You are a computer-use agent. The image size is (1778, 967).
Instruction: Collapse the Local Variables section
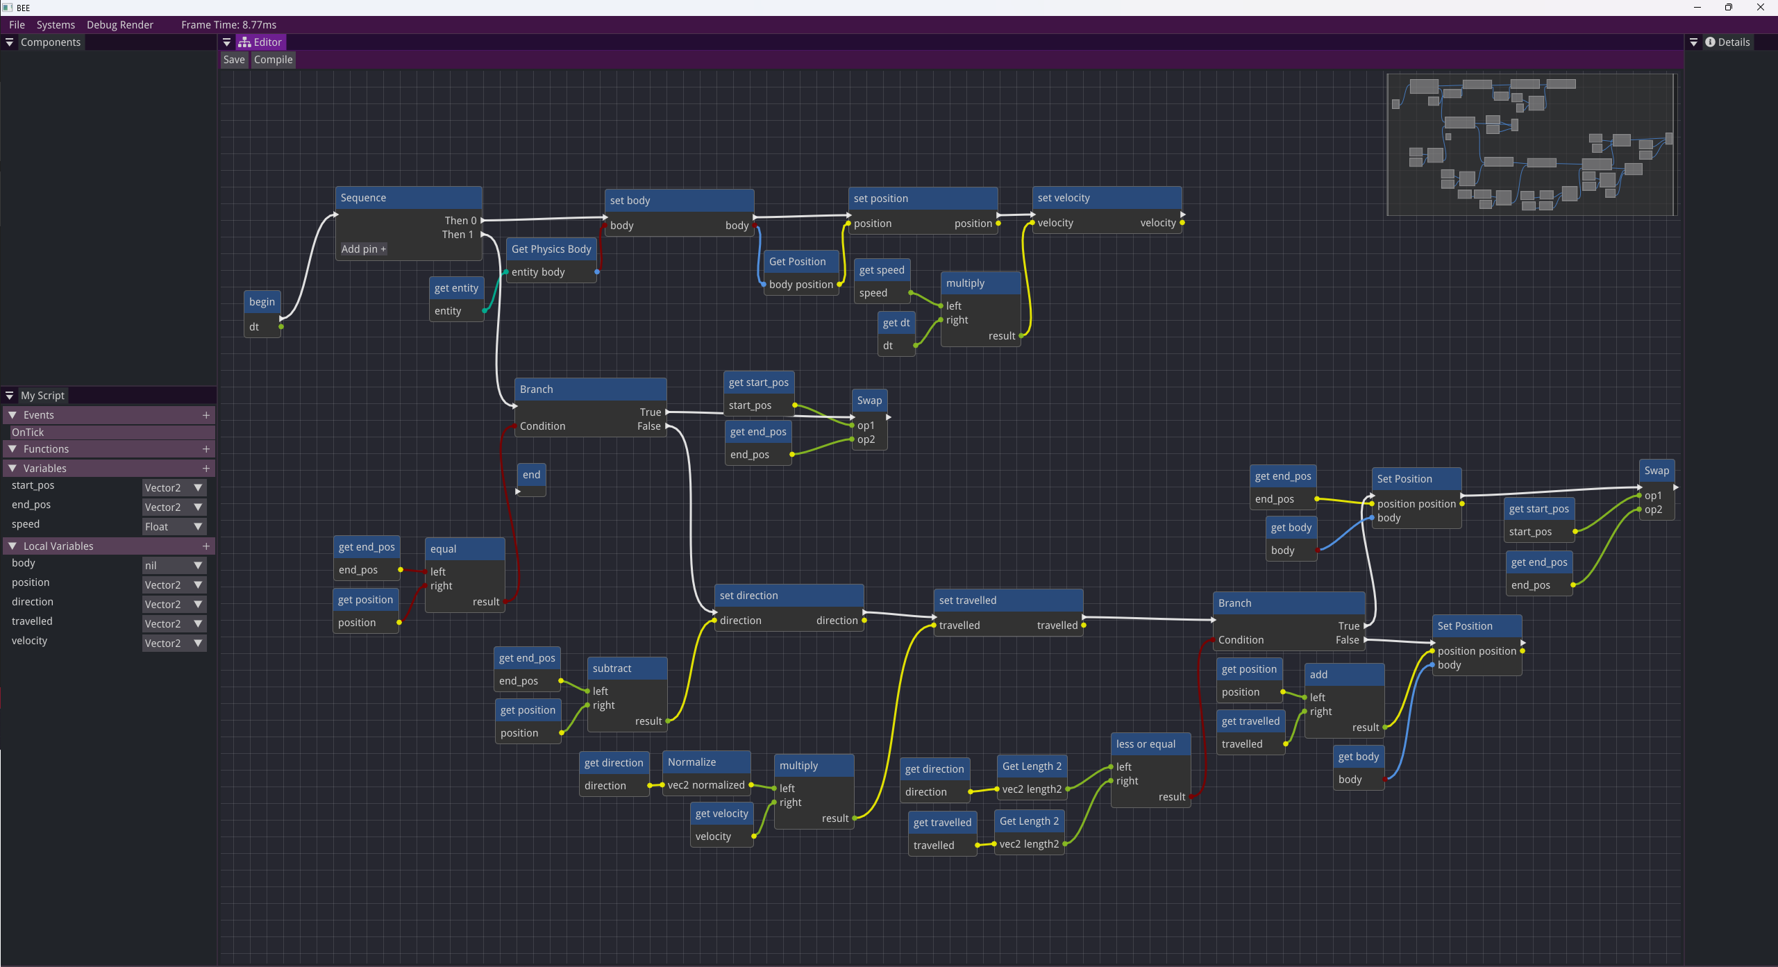[x=12, y=546]
